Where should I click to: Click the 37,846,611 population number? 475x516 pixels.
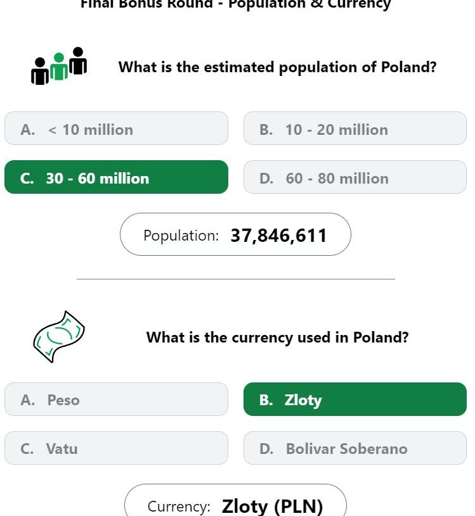pos(278,236)
